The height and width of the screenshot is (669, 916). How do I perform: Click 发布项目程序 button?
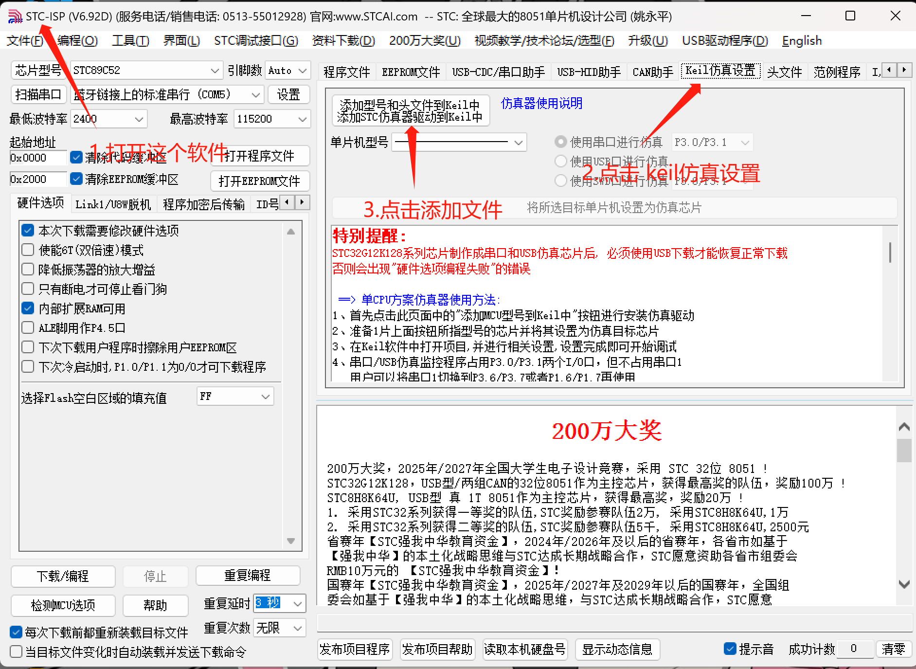(x=355, y=649)
